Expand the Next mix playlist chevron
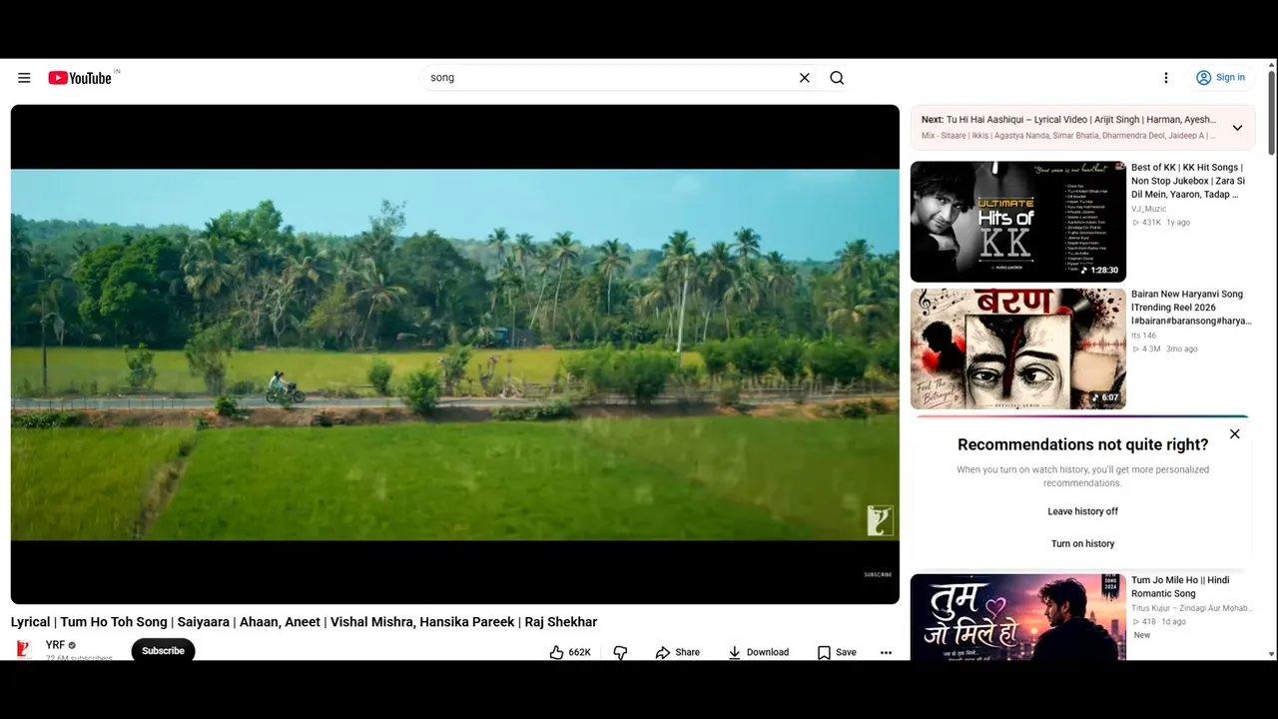This screenshot has width=1278, height=719. click(1237, 128)
